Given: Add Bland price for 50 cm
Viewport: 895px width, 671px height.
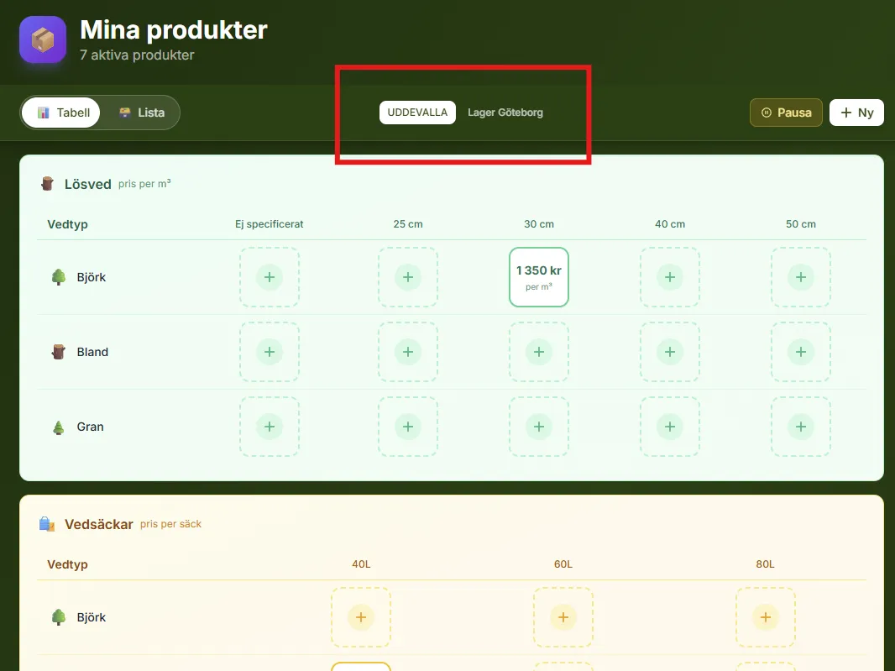Looking at the screenshot, I should point(801,352).
